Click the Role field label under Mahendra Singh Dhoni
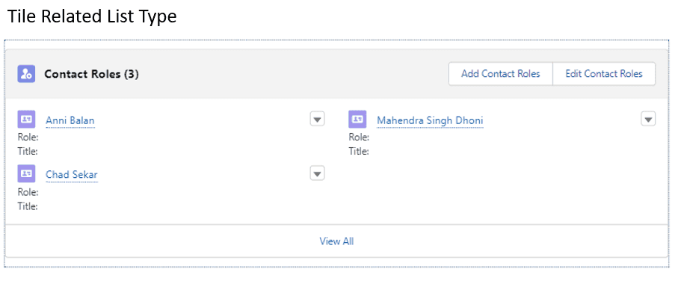675x281 pixels. pos(359,138)
